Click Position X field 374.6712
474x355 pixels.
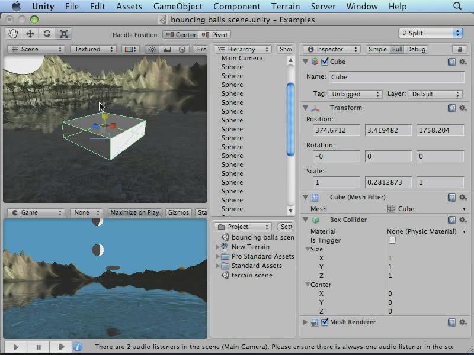(337, 130)
